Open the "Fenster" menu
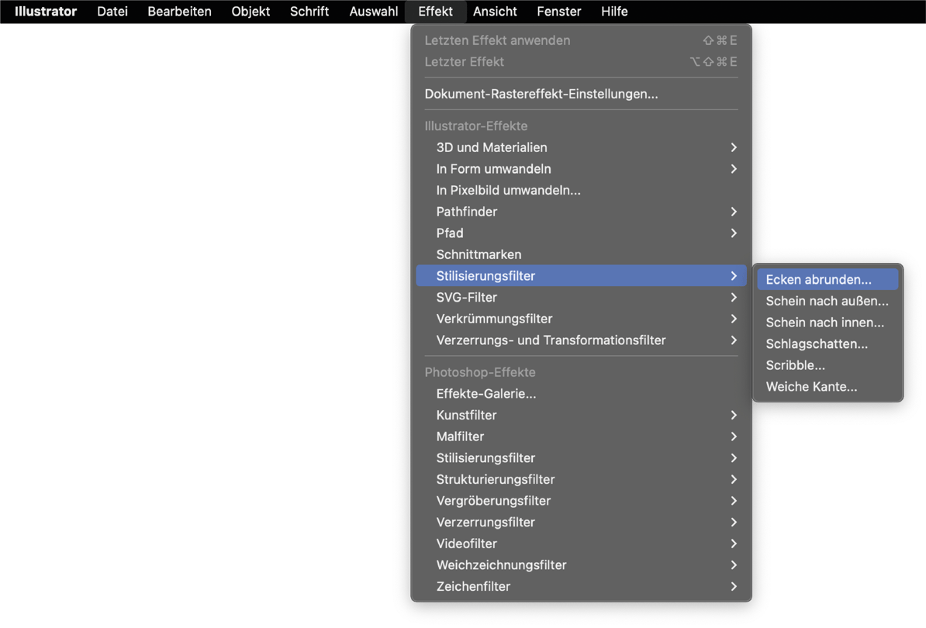 pos(558,12)
